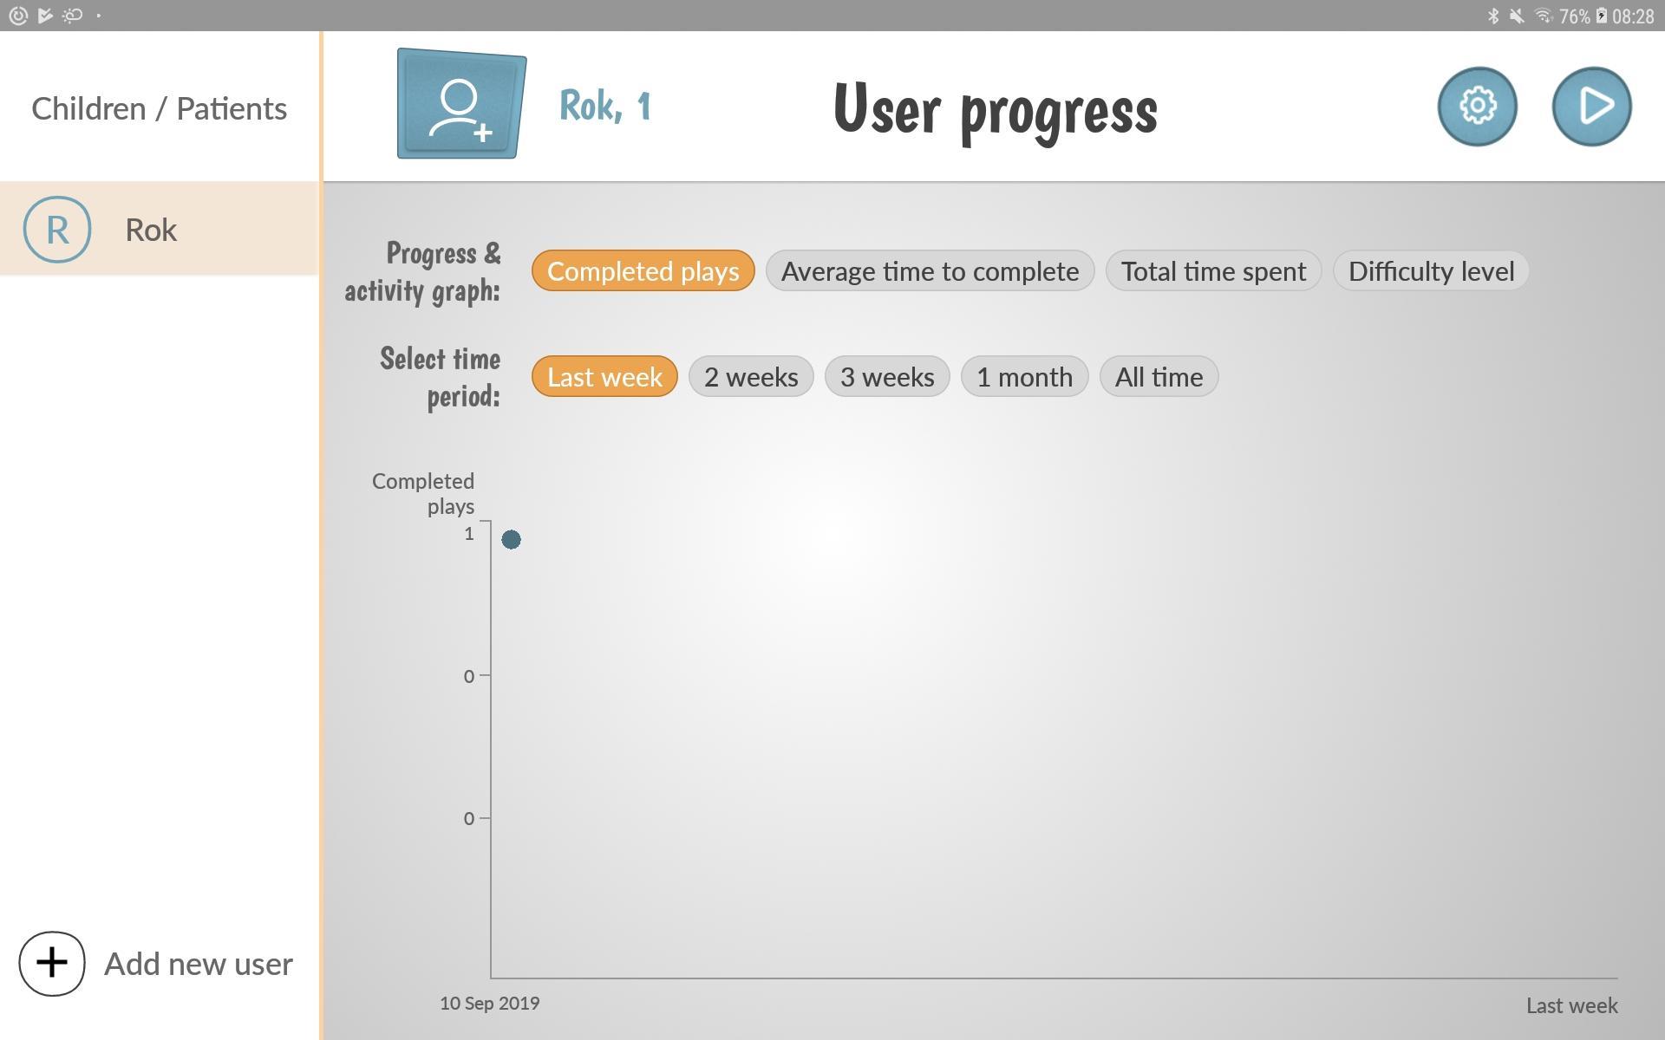
Task: Switch to Difficulty level graph
Action: pos(1431,270)
